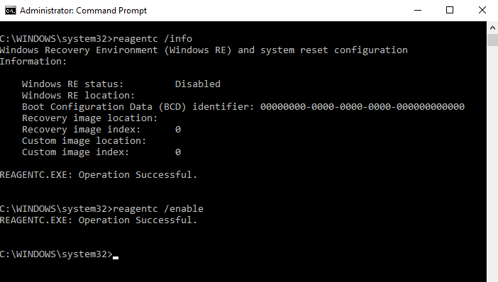Click second 'Operation Successful' message
498x282 pixels.
pos(138,220)
